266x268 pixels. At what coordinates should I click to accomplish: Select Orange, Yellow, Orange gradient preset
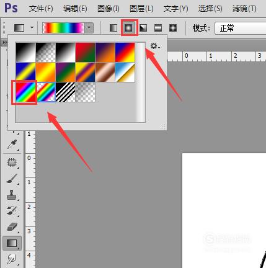tap(46, 73)
